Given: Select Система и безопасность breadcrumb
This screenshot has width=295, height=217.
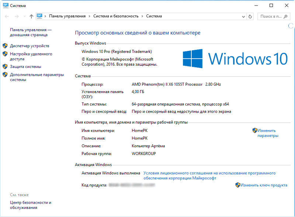Looking at the screenshot, I should [116, 16].
